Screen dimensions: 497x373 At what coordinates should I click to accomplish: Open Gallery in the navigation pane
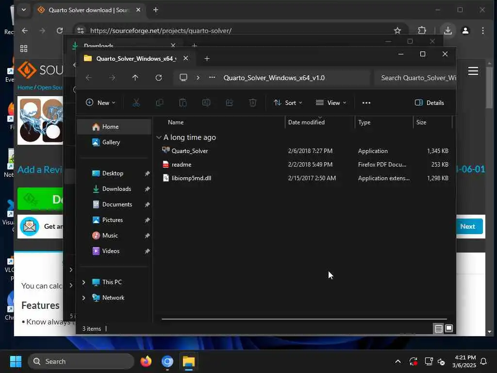coord(114,142)
